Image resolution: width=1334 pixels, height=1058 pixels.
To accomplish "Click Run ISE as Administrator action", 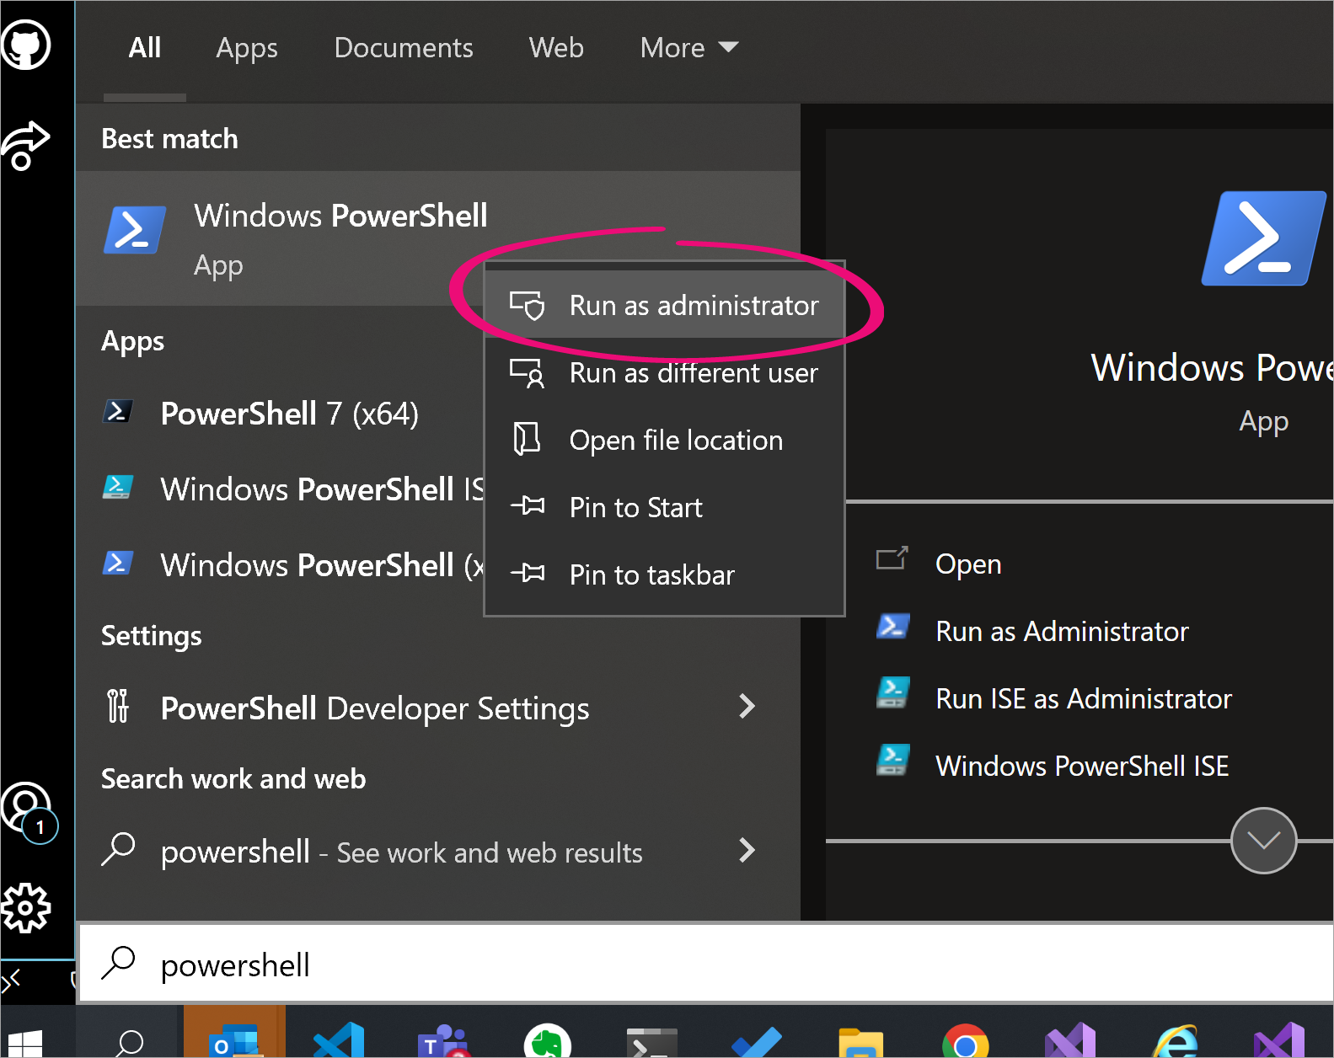I will tap(1083, 698).
